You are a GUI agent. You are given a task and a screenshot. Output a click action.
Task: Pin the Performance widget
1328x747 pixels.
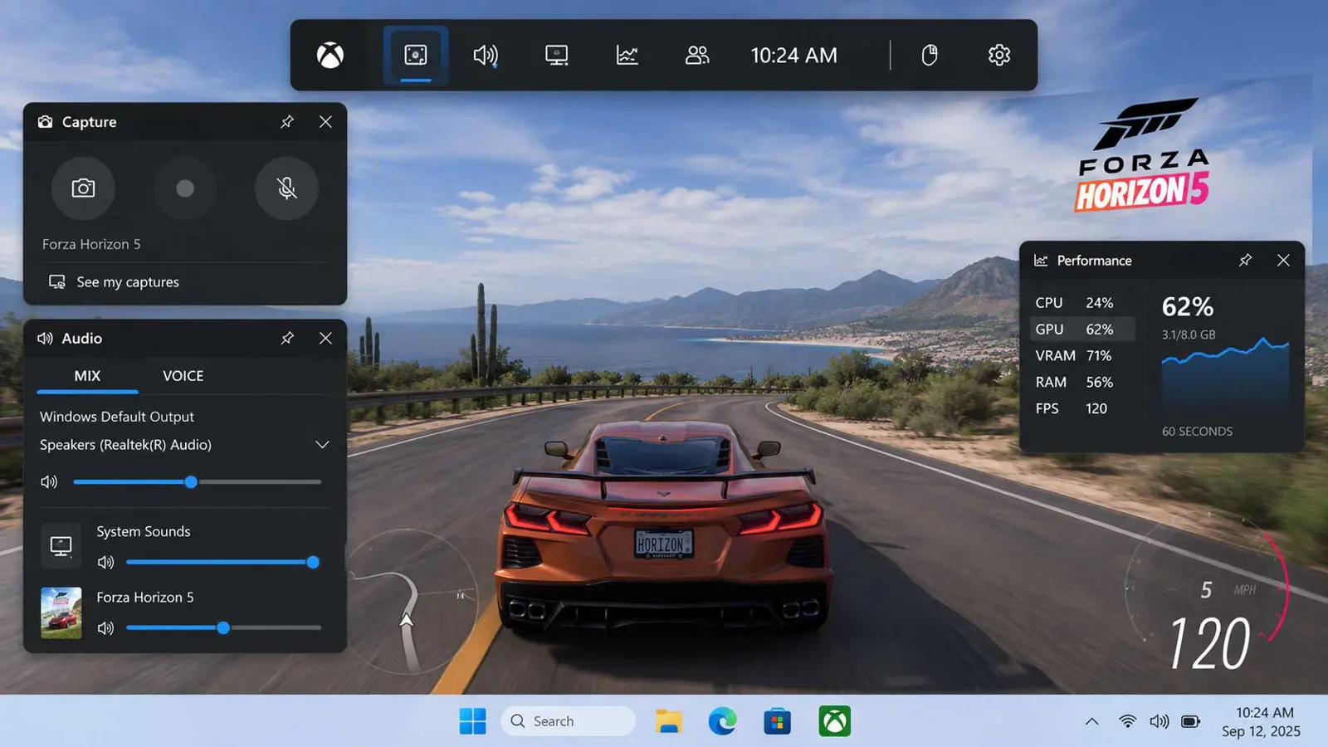(x=1245, y=261)
